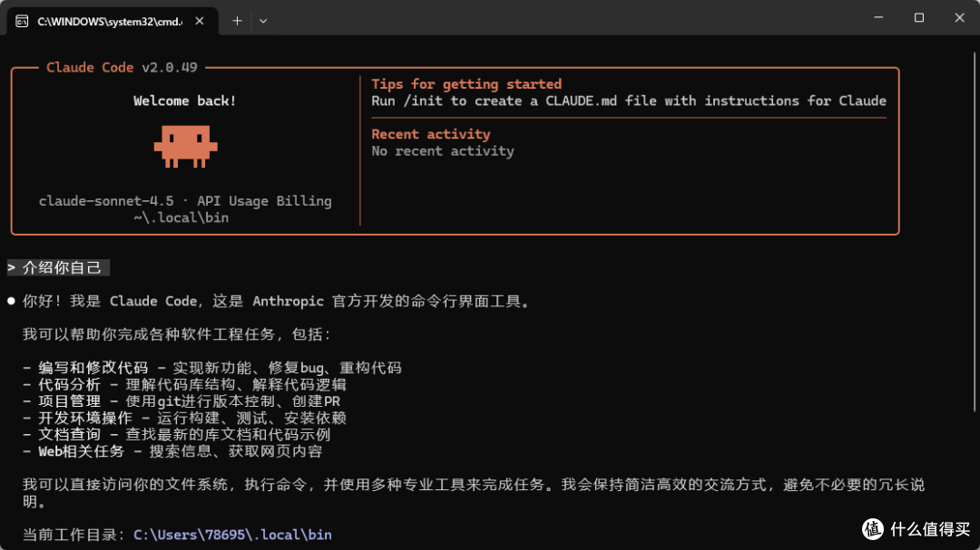Click the "介绍你自己" prompt line

[x=58, y=268]
